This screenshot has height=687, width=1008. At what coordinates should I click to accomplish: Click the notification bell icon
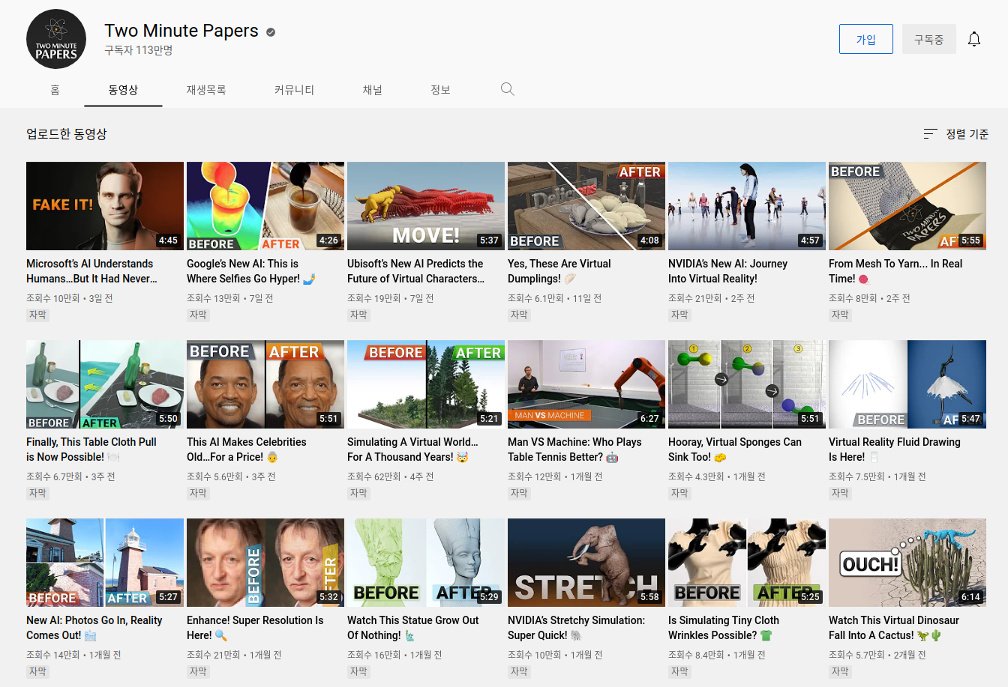coord(974,39)
